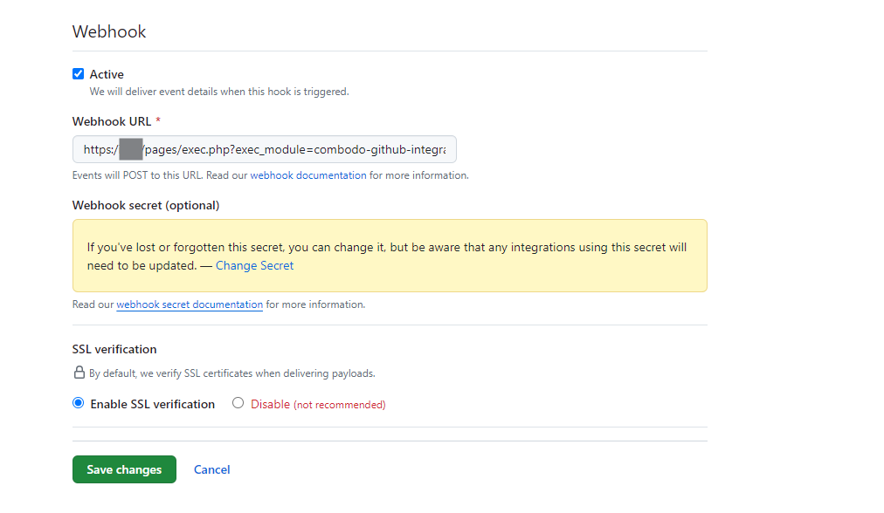The image size is (884, 513).
Task: Toggle the Active webhook checkbox
Action: point(79,74)
